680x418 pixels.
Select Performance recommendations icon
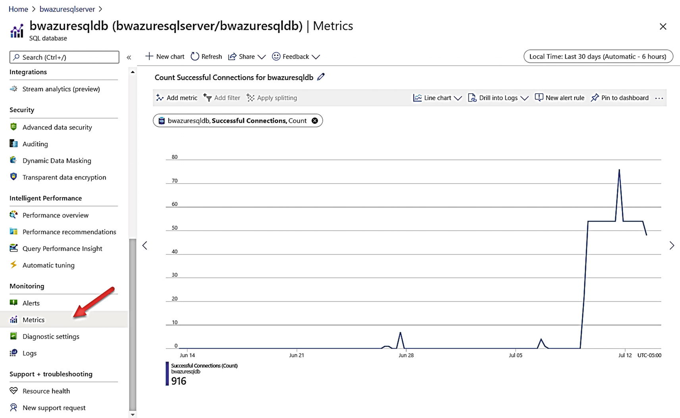[x=13, y=231]
